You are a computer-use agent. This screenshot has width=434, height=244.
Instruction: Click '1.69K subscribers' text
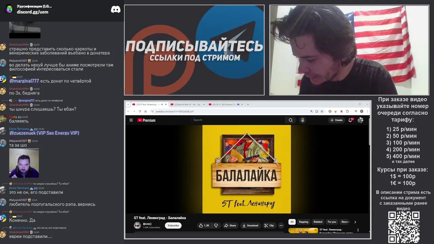tap(152, 227)
